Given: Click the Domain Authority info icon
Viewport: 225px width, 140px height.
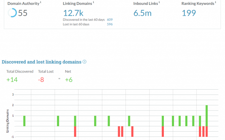Looking at the screenshot, I should [x=41, y=2].
